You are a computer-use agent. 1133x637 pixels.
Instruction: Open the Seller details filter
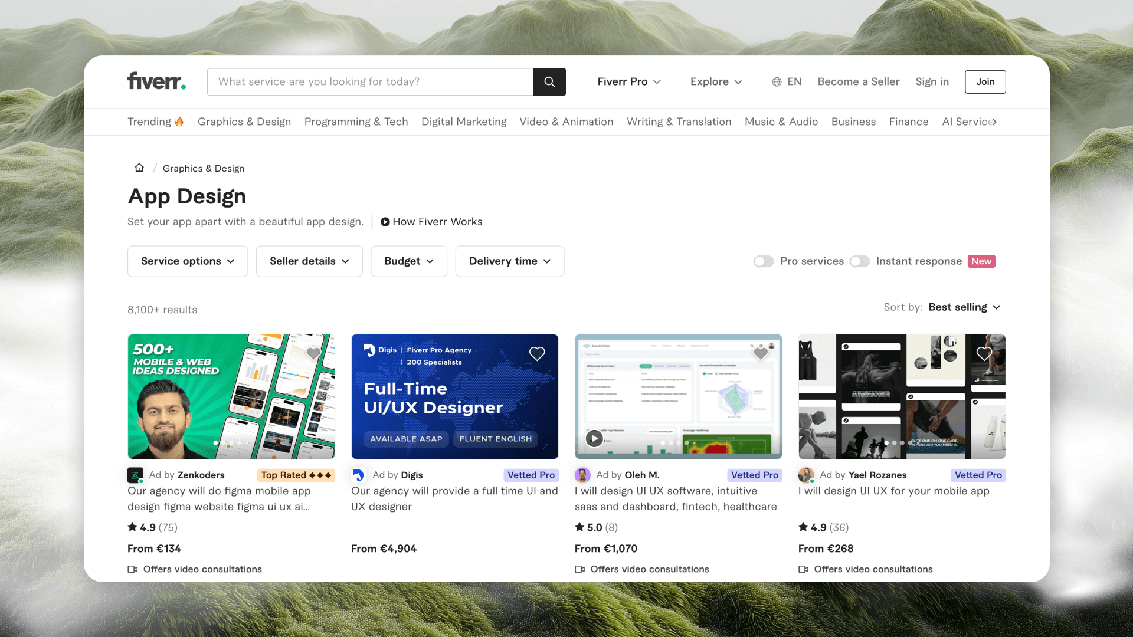(309, 261)
